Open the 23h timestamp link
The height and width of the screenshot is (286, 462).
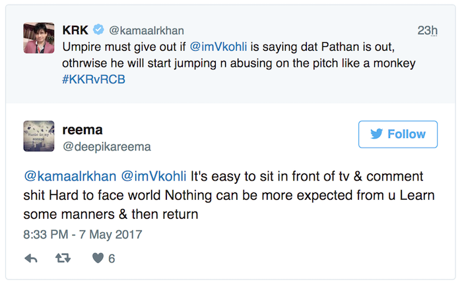[x=428, y=31]
